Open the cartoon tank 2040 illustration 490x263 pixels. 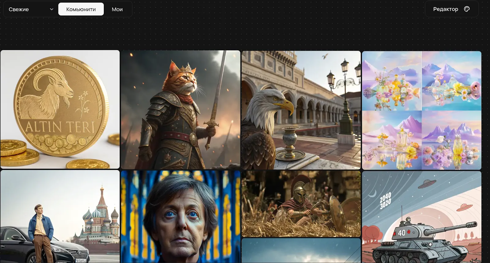(422, 217)
